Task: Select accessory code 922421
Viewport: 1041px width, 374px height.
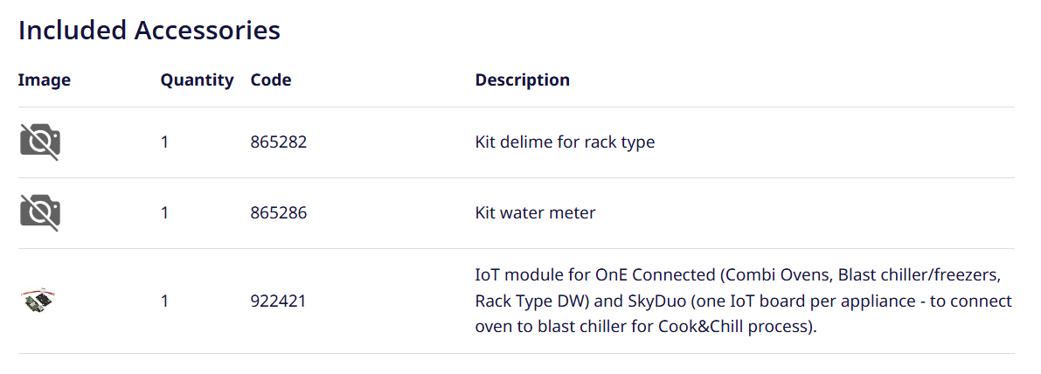Action: (278, 301)
